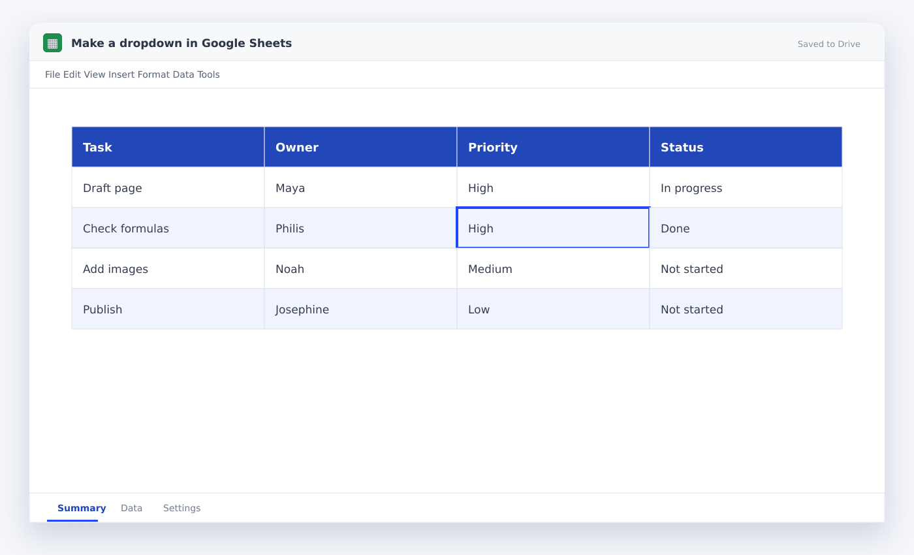Image resolution: width=914 pixels, height=555 pixels.
Task: Open the Tools menu
Action: (209, 74)
